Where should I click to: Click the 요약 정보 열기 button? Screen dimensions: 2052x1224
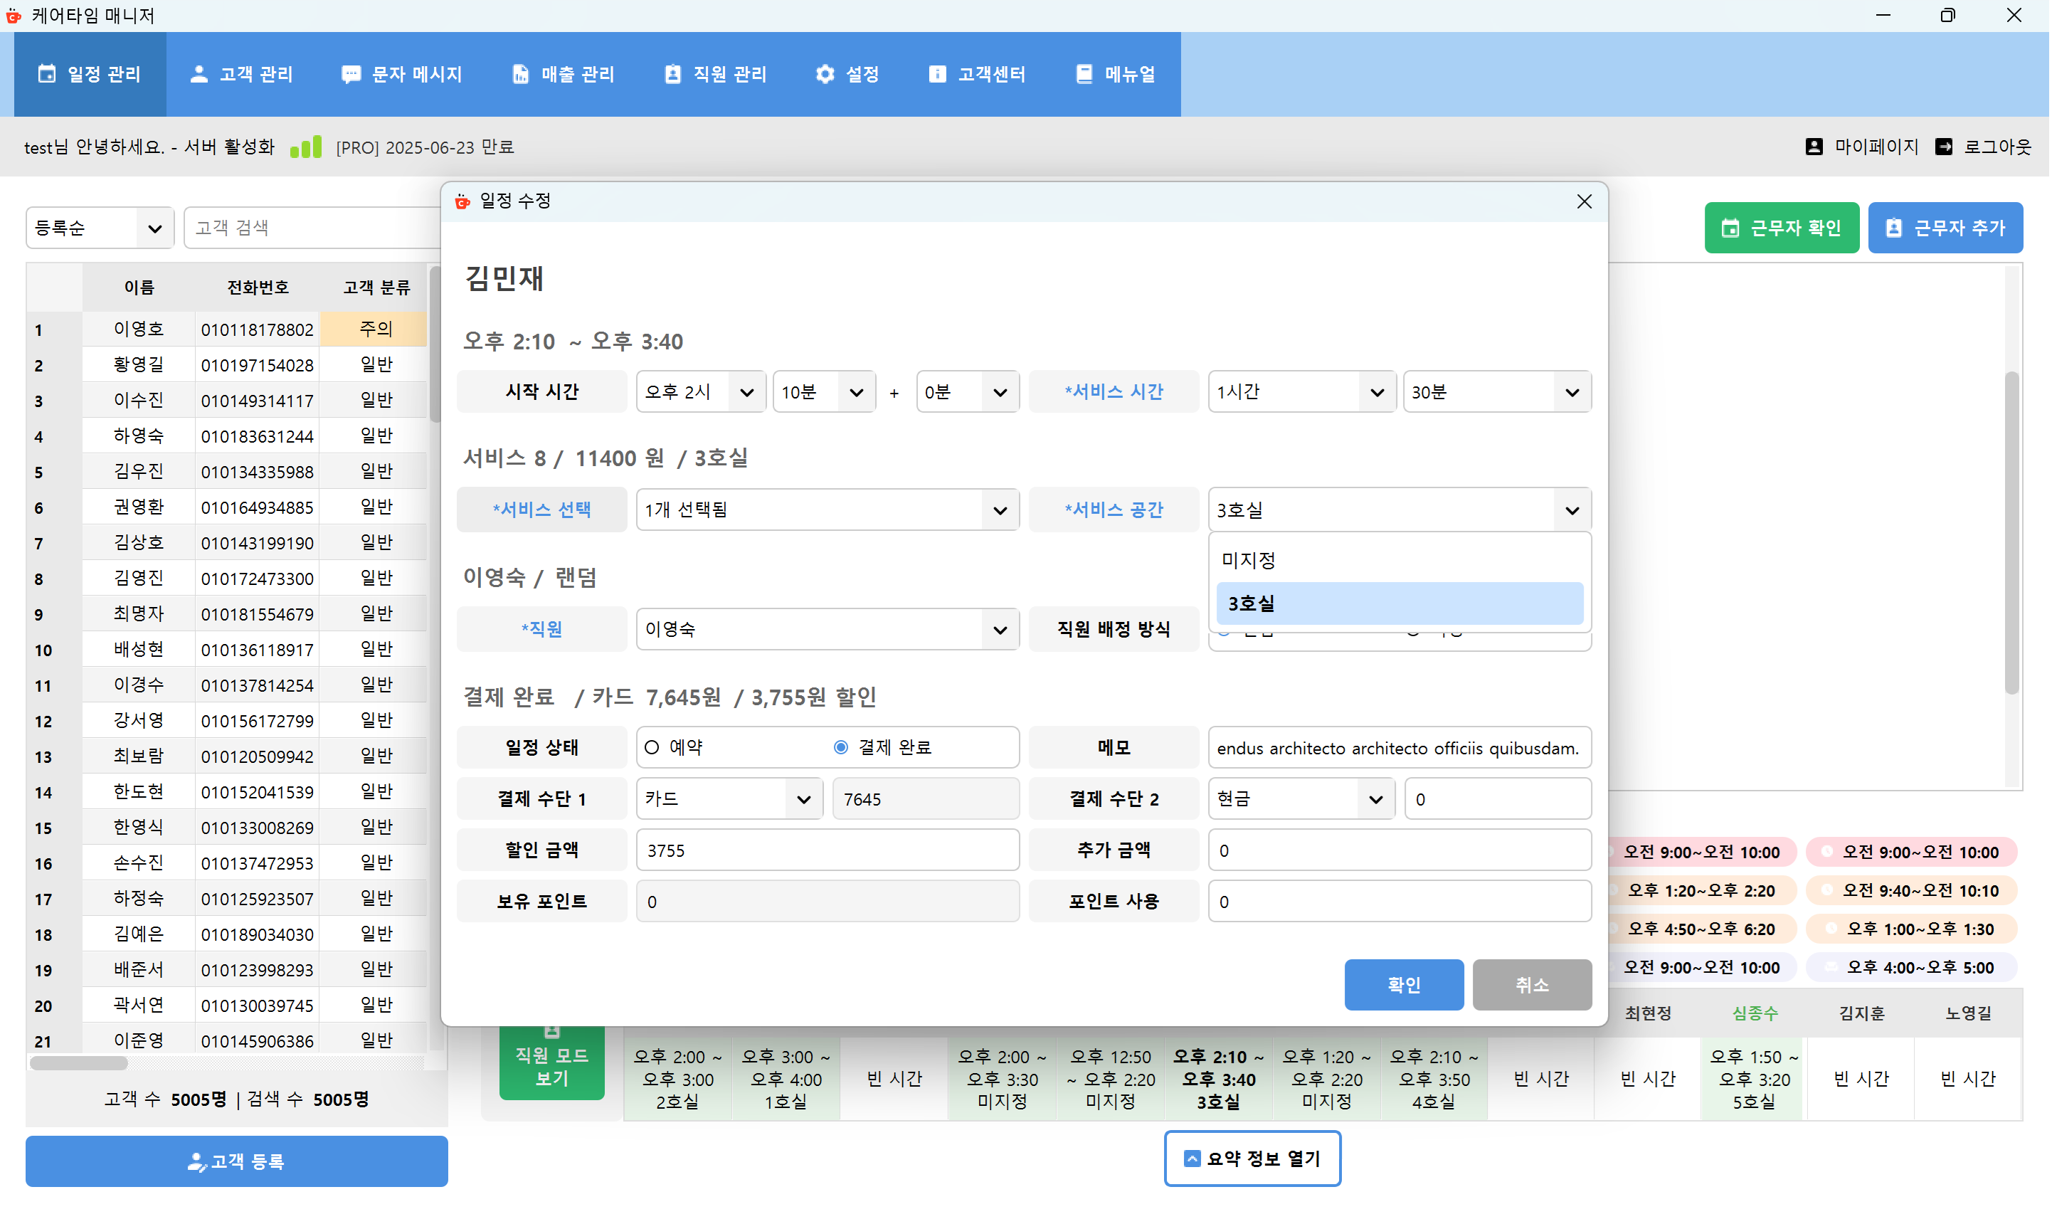(1252, 1159)
